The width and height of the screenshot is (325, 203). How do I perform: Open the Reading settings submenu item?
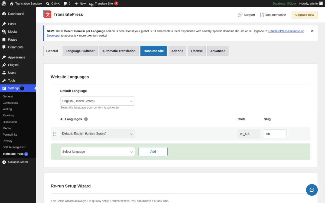(x=8, y=115)
